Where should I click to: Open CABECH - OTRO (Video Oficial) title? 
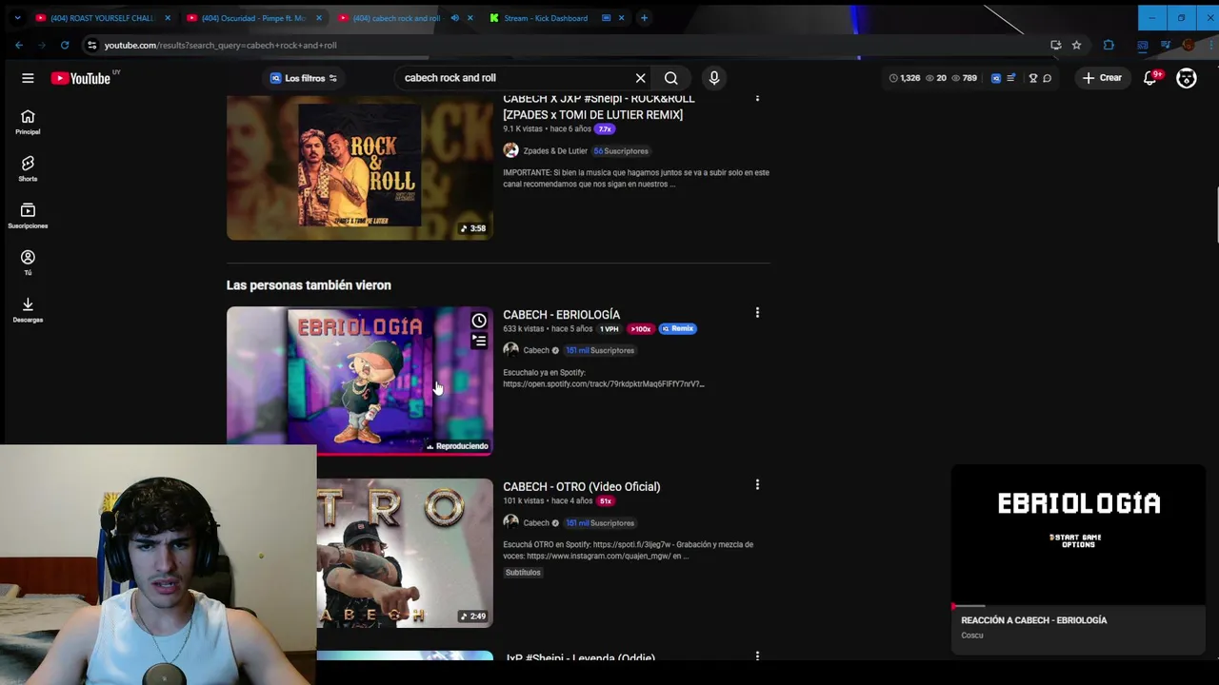click(581, 487)
